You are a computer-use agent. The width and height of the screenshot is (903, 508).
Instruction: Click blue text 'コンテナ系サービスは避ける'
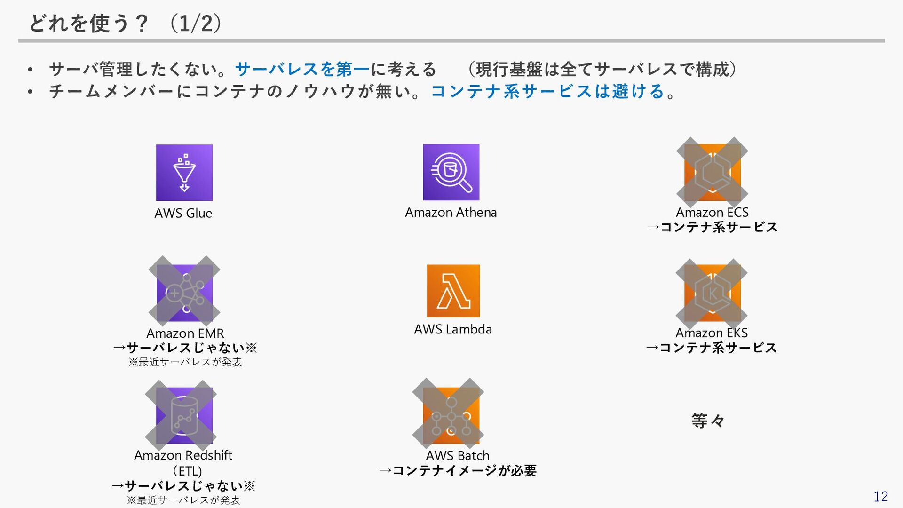pos(548,91)
